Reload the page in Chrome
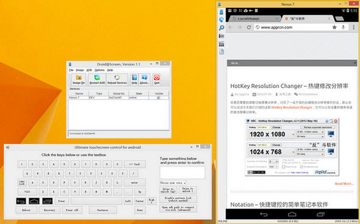The width and height of the screenshot is (360, 224). (x=249, y=27)
